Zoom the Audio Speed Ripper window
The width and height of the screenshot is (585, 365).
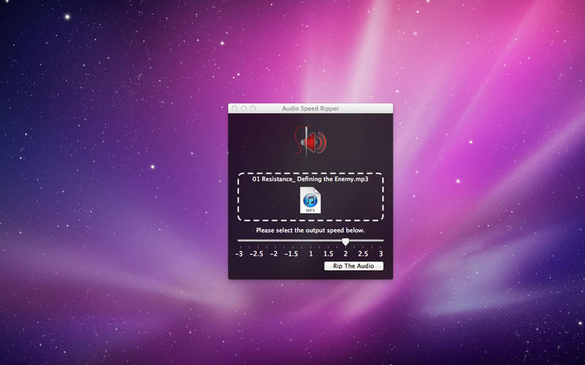(253, 108)
